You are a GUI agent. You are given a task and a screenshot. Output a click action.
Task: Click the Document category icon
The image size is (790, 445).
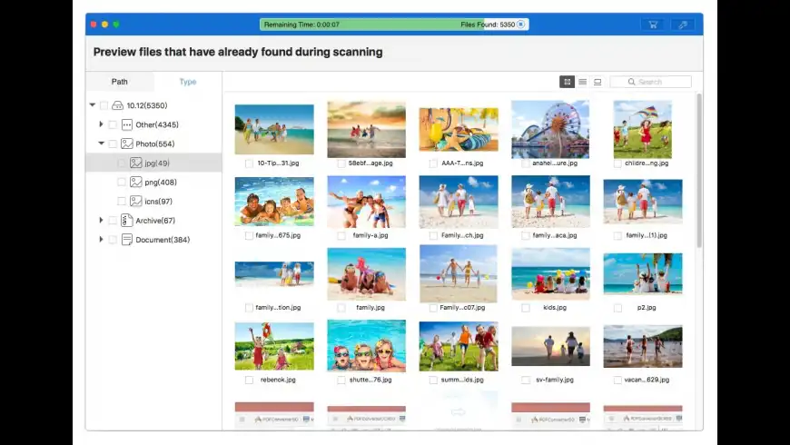point(127,240)
